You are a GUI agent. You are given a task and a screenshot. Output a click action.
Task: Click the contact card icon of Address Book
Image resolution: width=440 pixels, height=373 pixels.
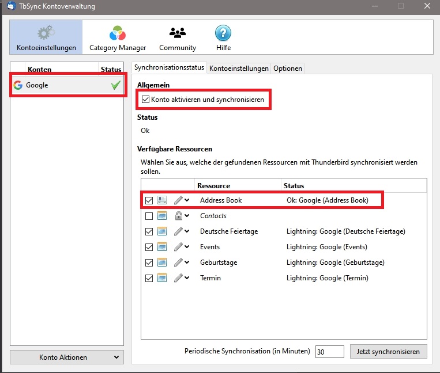pyautogui.click(x=162, y=200)
